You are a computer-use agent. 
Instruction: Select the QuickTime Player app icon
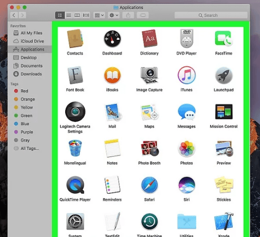tap(75, 185)
